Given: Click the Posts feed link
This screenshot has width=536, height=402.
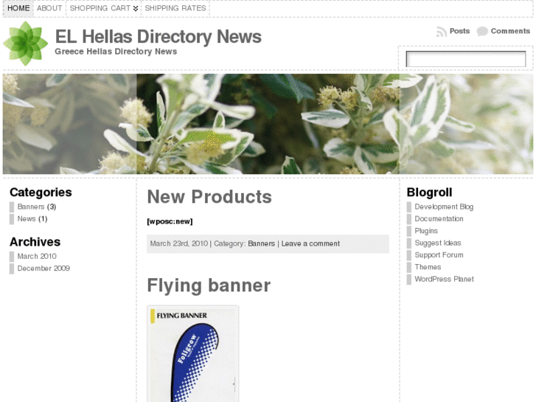Looking at the screenshot, I should click(459, 31).
